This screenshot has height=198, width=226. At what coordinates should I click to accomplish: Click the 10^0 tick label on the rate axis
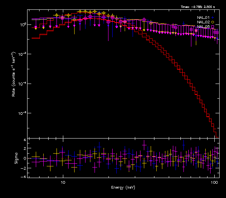click(x=22, y=25)
